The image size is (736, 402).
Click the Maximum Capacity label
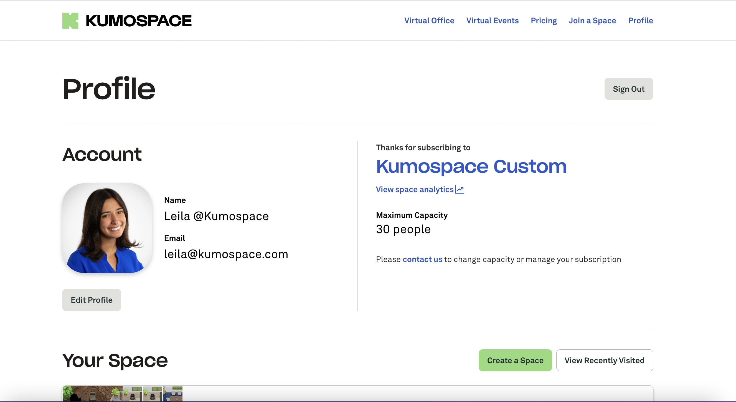point(412,215)
